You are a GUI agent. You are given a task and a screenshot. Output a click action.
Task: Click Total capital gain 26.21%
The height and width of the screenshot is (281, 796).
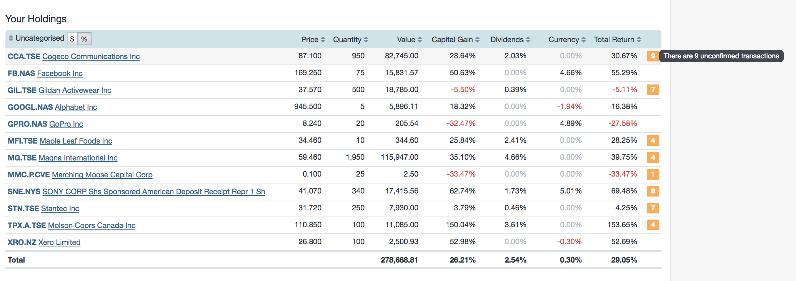(x=462, y=260)
